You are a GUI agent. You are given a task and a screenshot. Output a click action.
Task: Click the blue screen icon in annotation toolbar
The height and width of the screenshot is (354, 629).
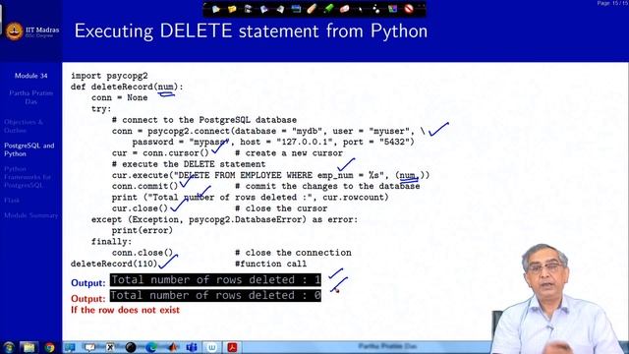click(x=296, y=9)
